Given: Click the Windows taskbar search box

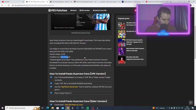Looking at the screenshot, I should 22,108.
